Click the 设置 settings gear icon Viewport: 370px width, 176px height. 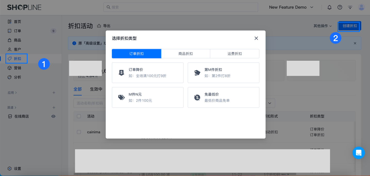click(10, 169)
